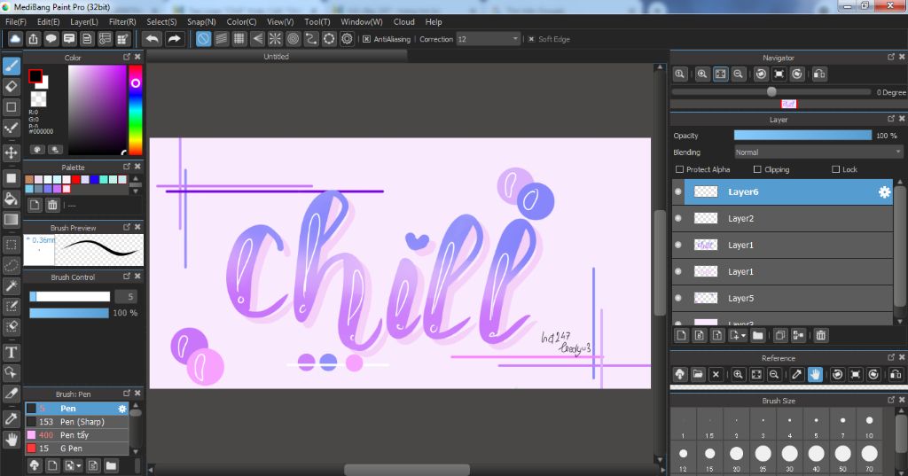This screenshot has height=476, width=908.
Task: Click the red swatch in Palette
Action: (x=75, y=180)
